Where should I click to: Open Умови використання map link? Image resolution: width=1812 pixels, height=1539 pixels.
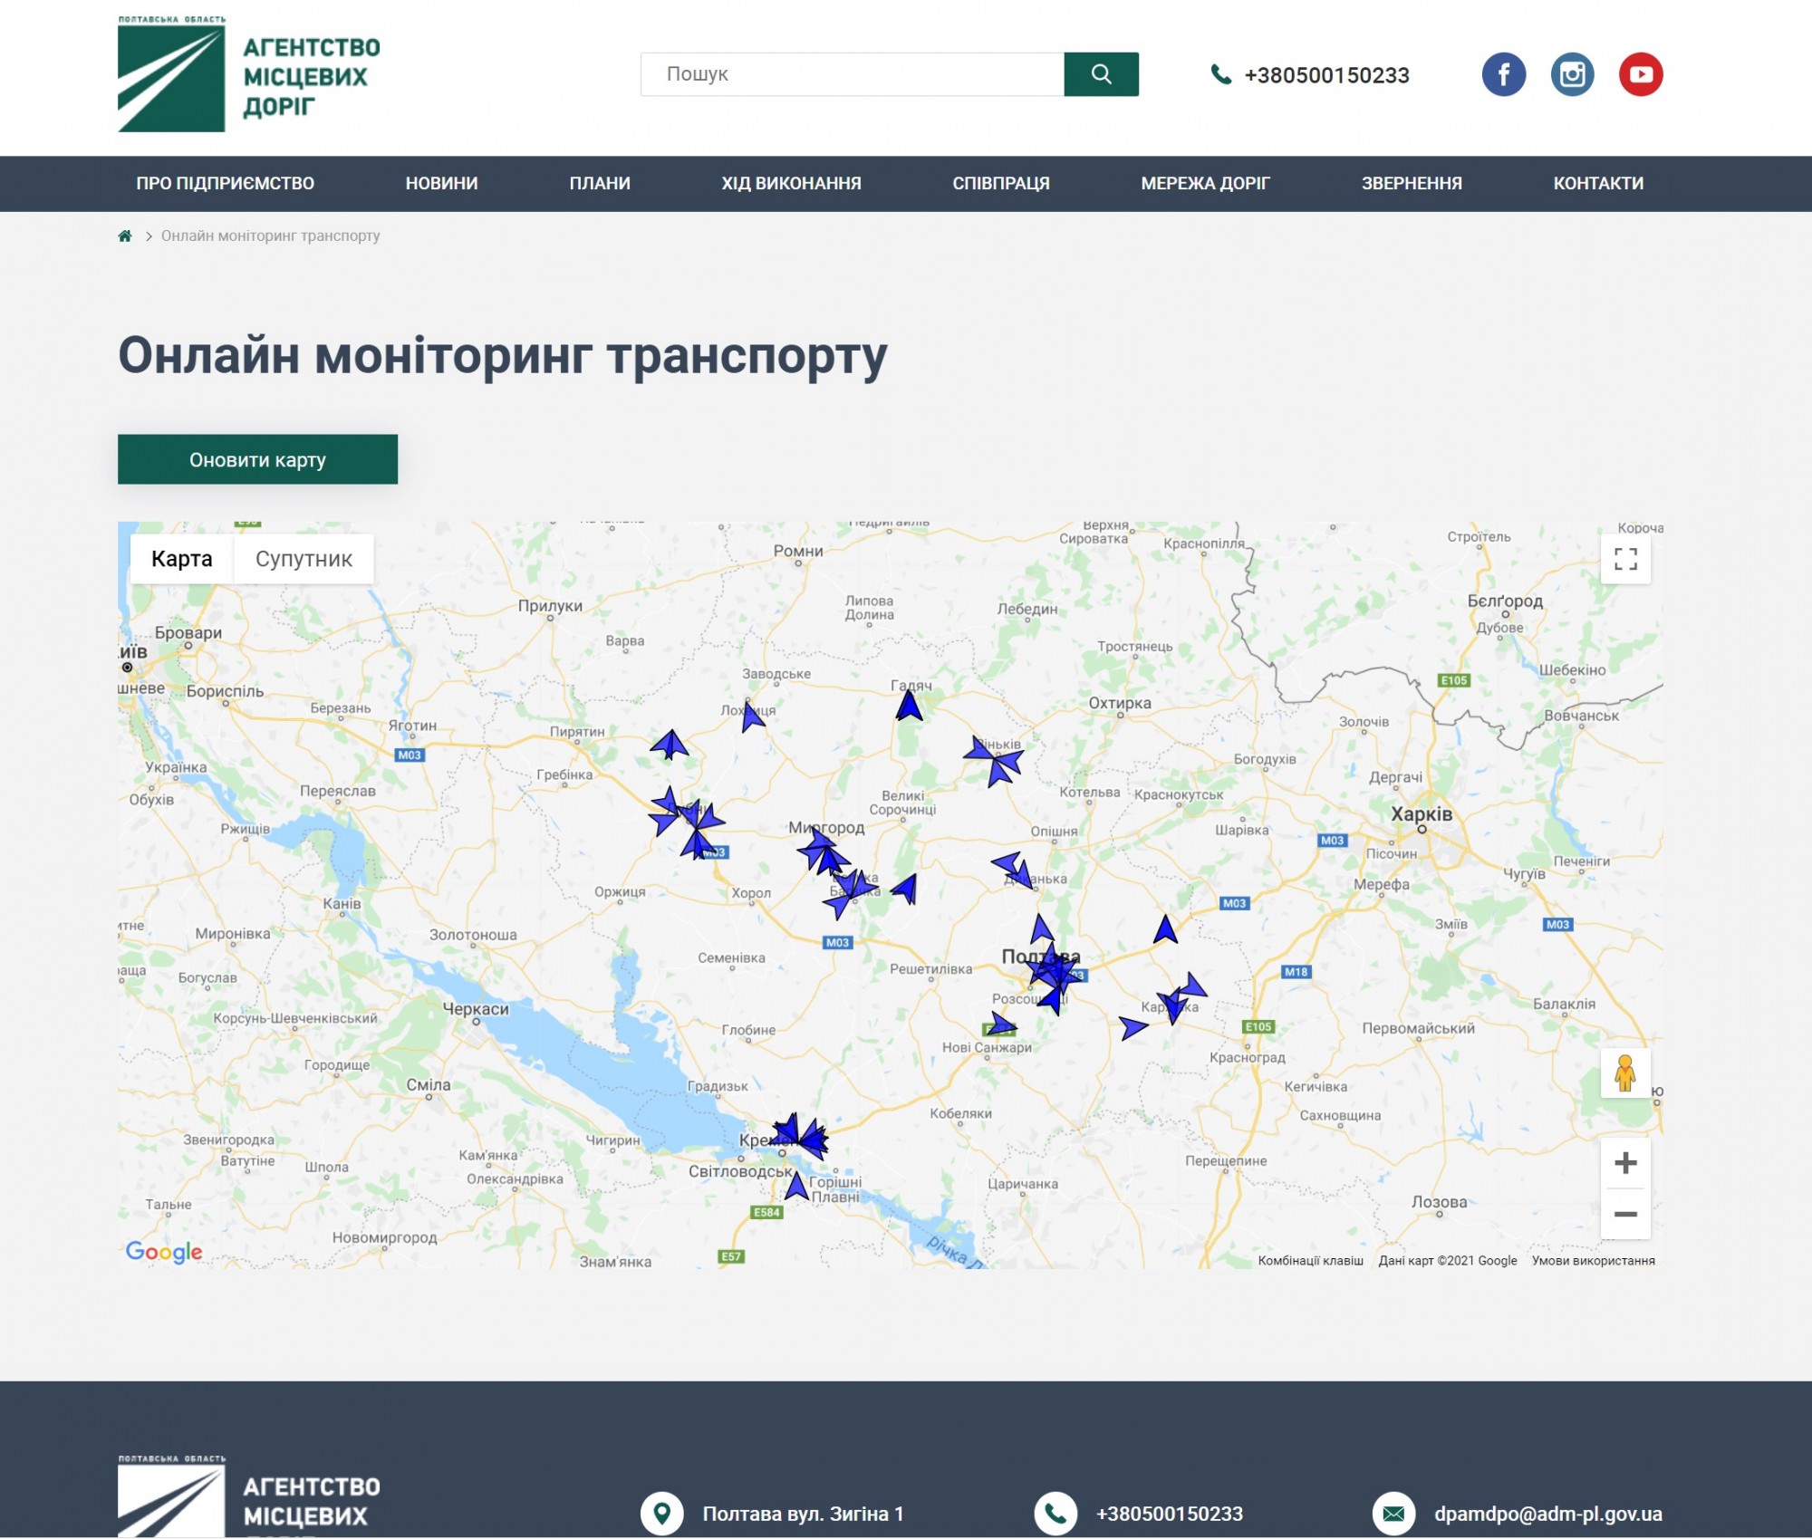pyautogui.click(x=1593, y=1261)
